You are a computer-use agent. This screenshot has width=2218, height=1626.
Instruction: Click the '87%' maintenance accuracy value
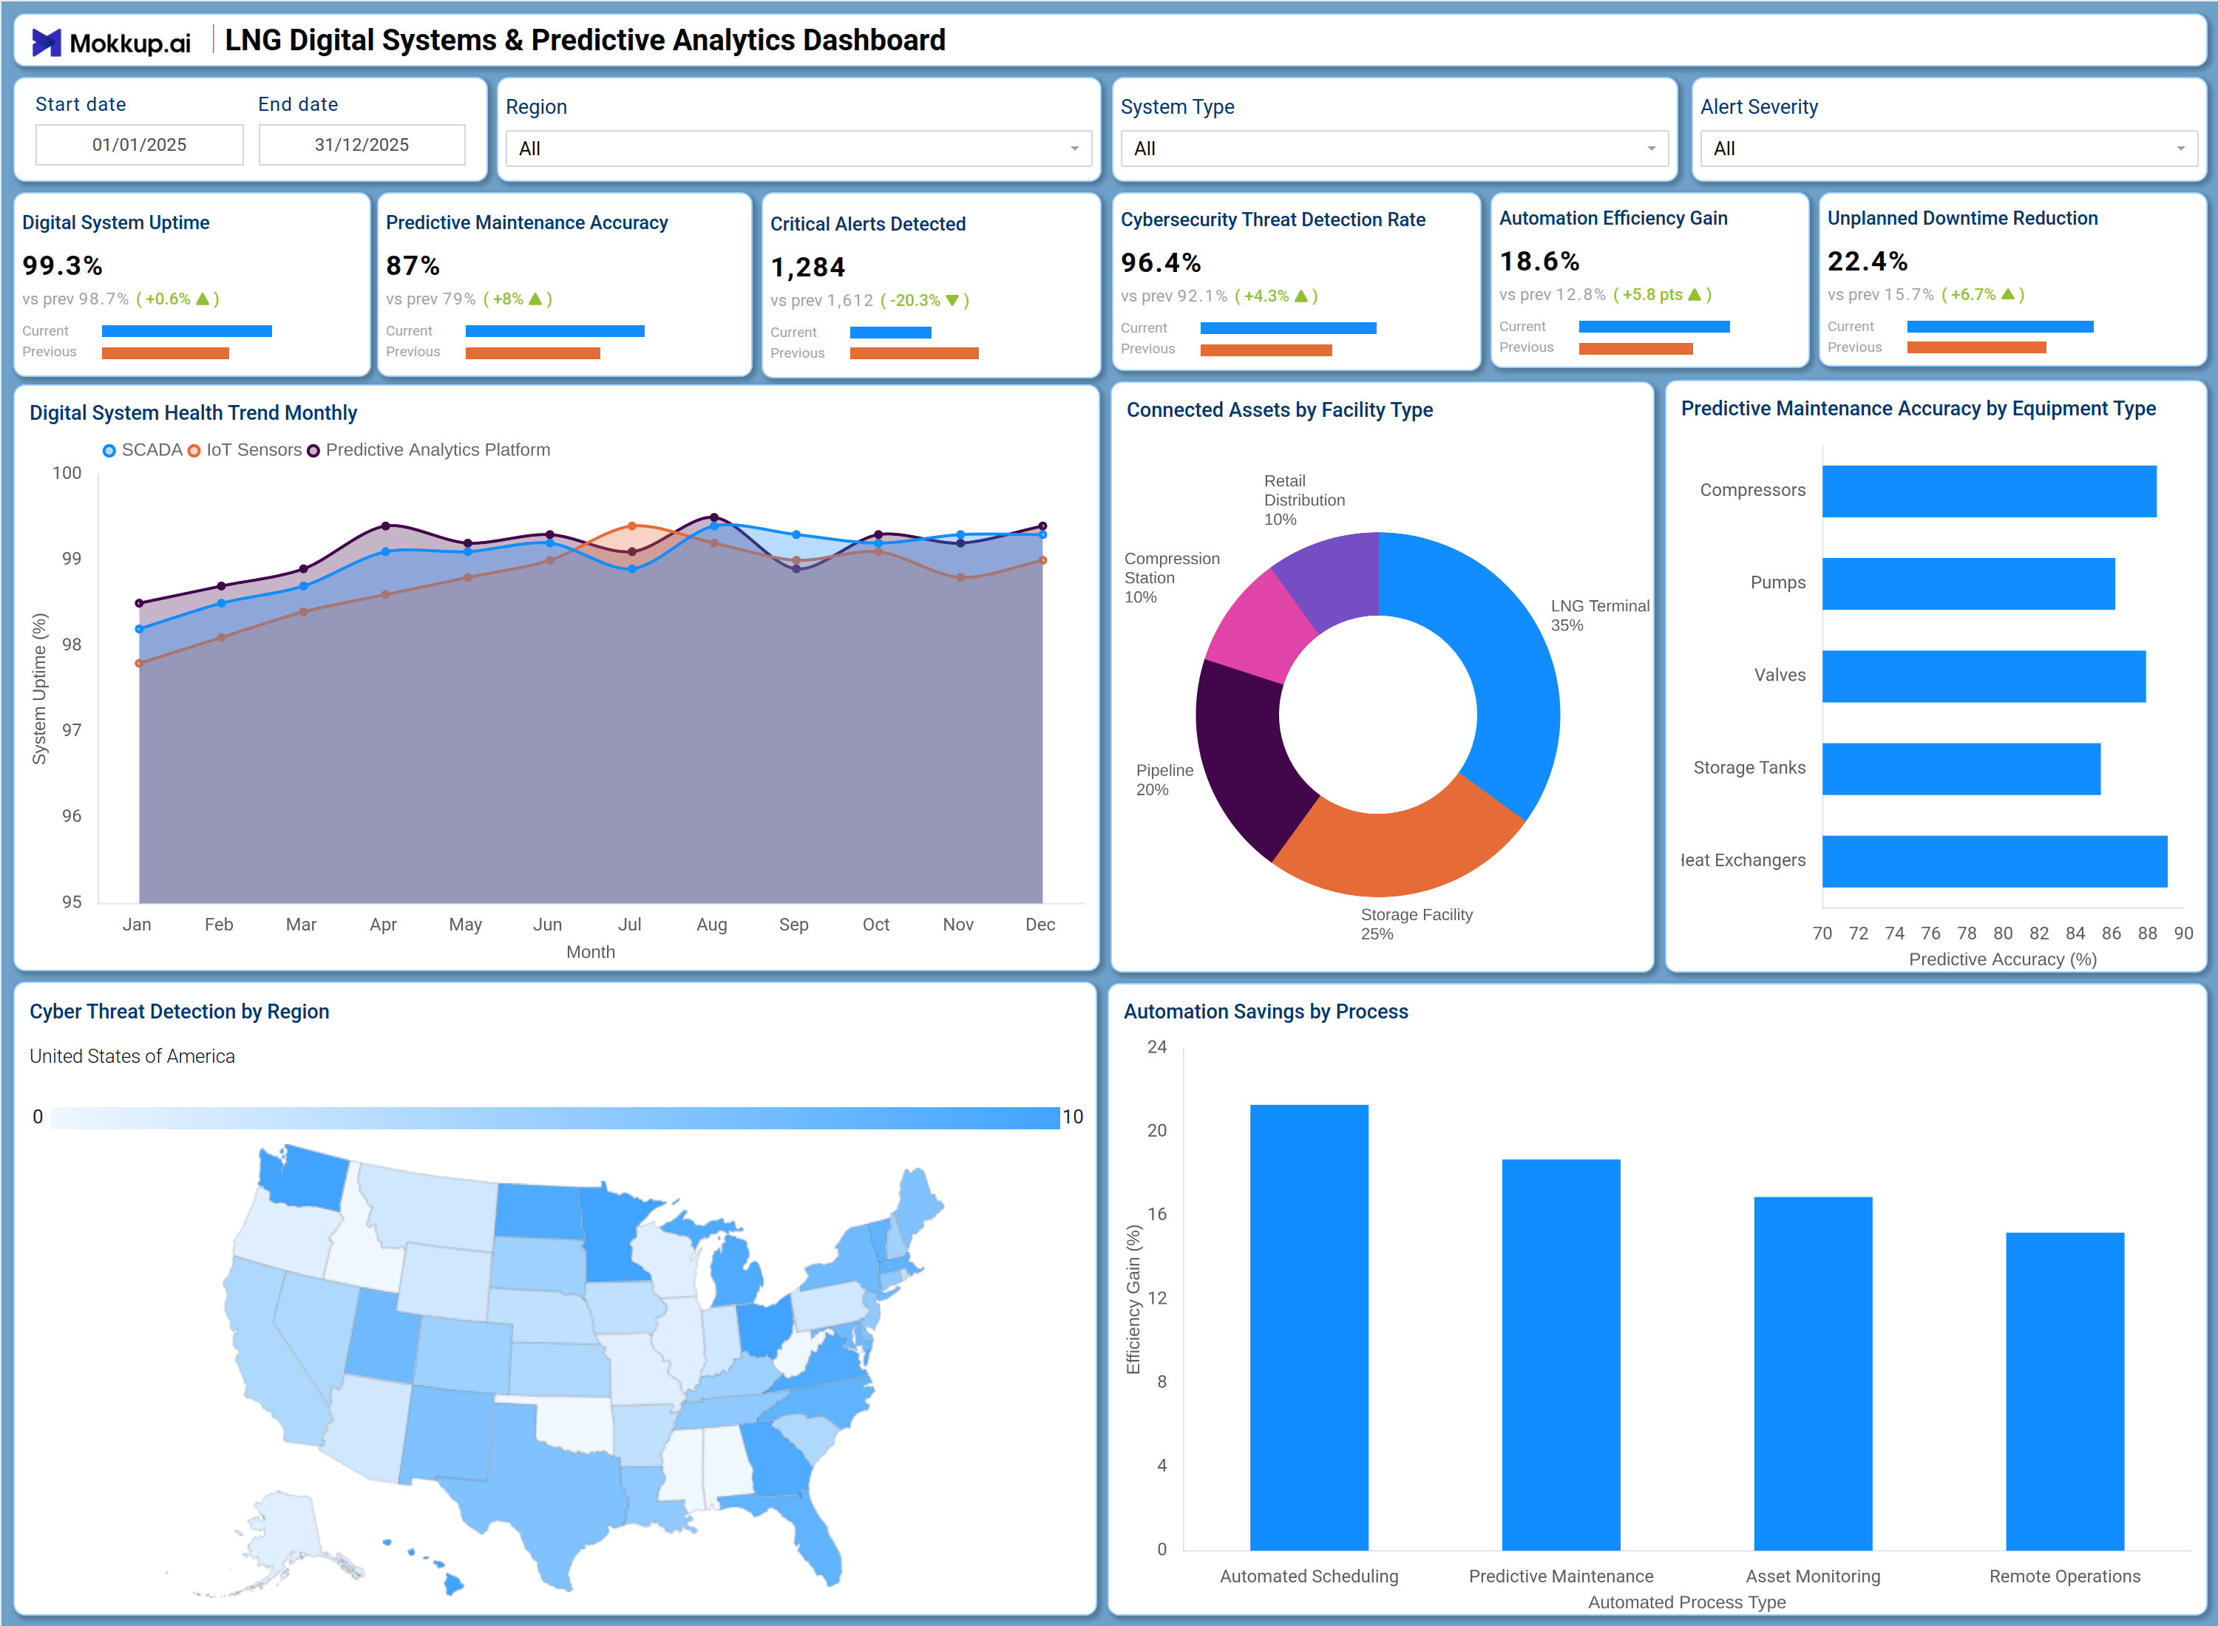point(413,266)
